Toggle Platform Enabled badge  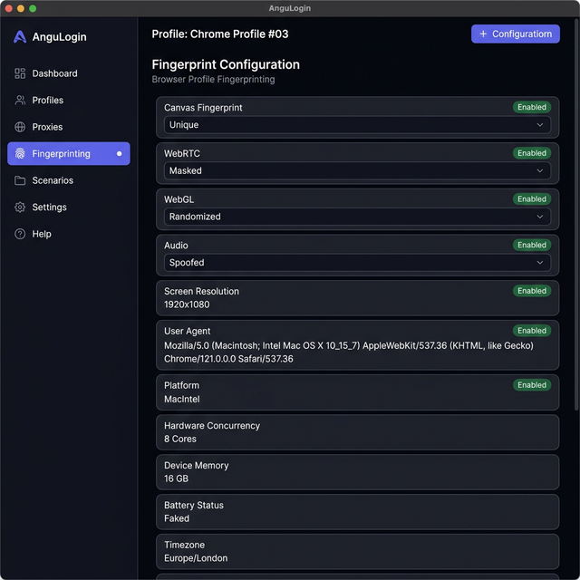(x=532, y=385)
